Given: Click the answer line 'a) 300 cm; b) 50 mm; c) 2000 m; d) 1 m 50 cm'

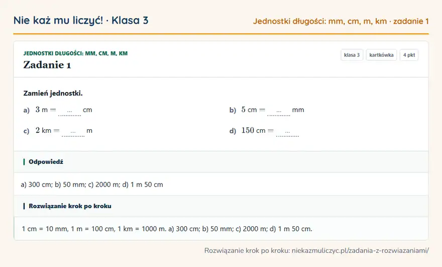Looking at the screenshot, I should pyautogui.click(x=92, y=185).
